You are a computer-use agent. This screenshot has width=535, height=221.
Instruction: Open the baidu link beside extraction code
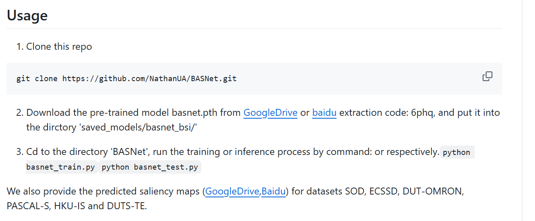pos(324,113)
